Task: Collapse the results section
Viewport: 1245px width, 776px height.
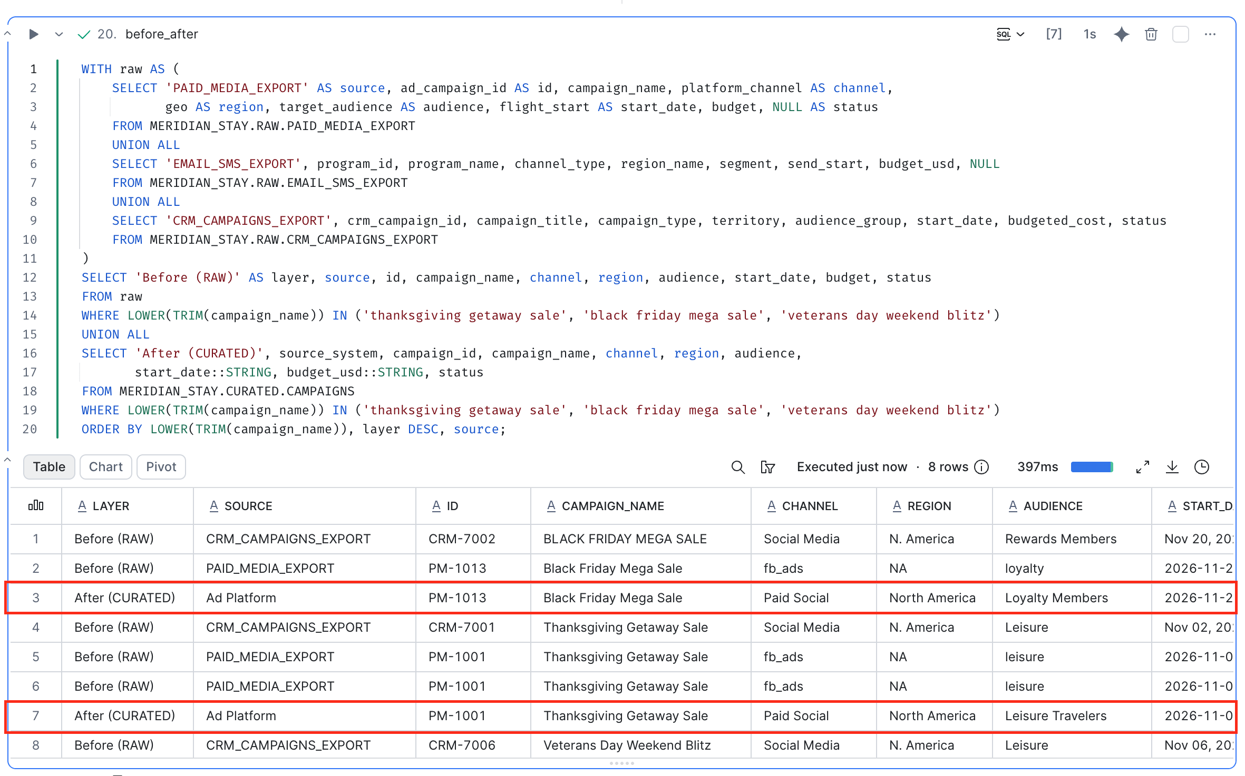Action: point(7,460)
